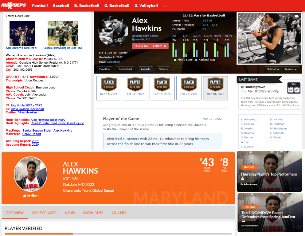Open roster player N. Redman
Screen dimensions: 305x236
point(277,124)
